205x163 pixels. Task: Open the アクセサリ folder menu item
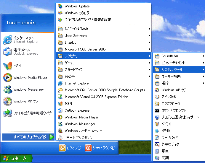(x=103, y=56)
